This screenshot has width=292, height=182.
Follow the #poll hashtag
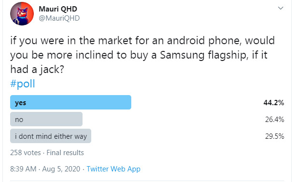click(23, 84)
